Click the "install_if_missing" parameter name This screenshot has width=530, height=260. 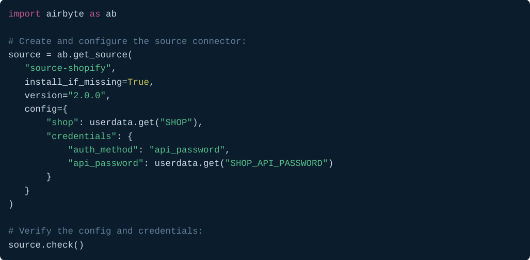[73, 82]
